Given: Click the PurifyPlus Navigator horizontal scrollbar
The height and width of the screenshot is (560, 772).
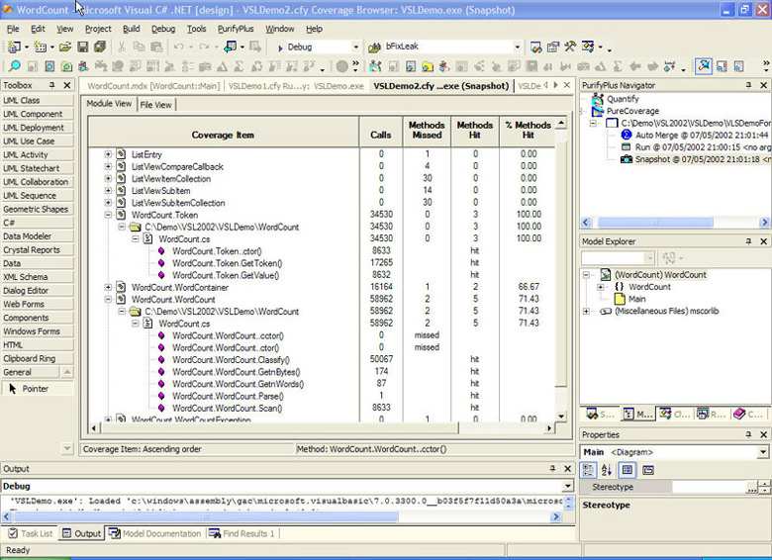Looking at the screenshot, I should click(675, 223).
